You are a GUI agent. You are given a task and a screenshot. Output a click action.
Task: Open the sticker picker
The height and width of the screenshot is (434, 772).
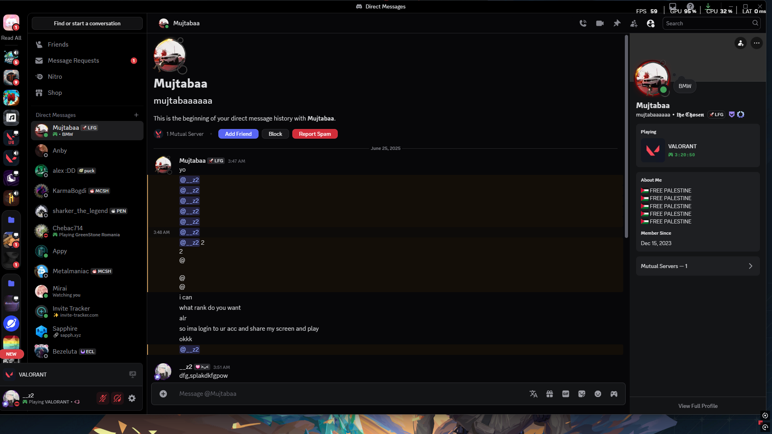coord(582,394)
